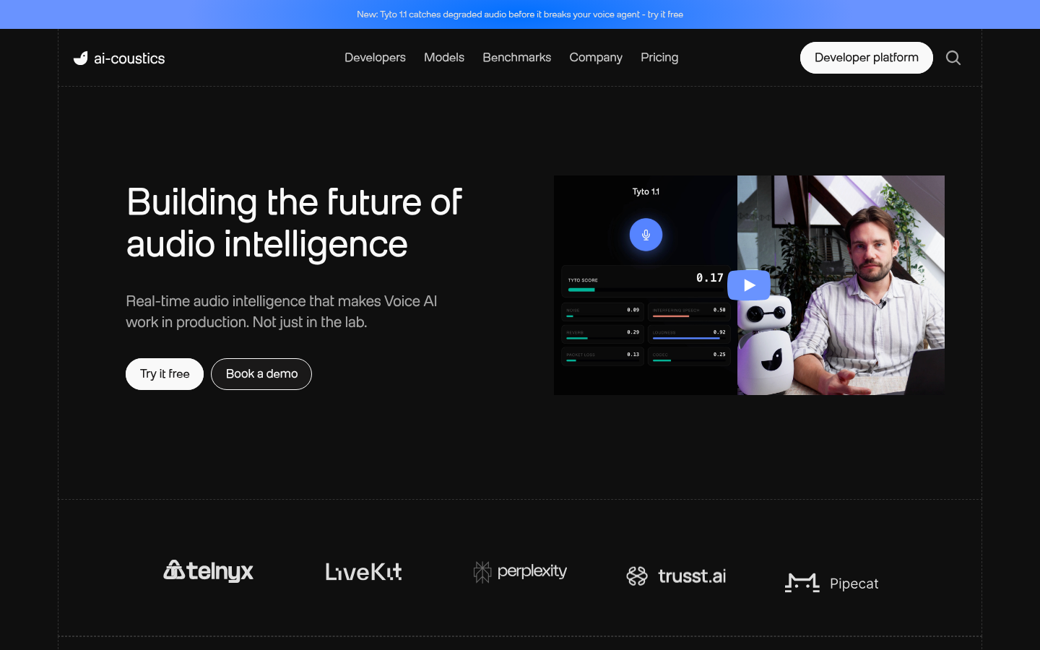Click the Try it free button
The height and width of the screenshot is (650, 1040).
click(x=165, y=374)
